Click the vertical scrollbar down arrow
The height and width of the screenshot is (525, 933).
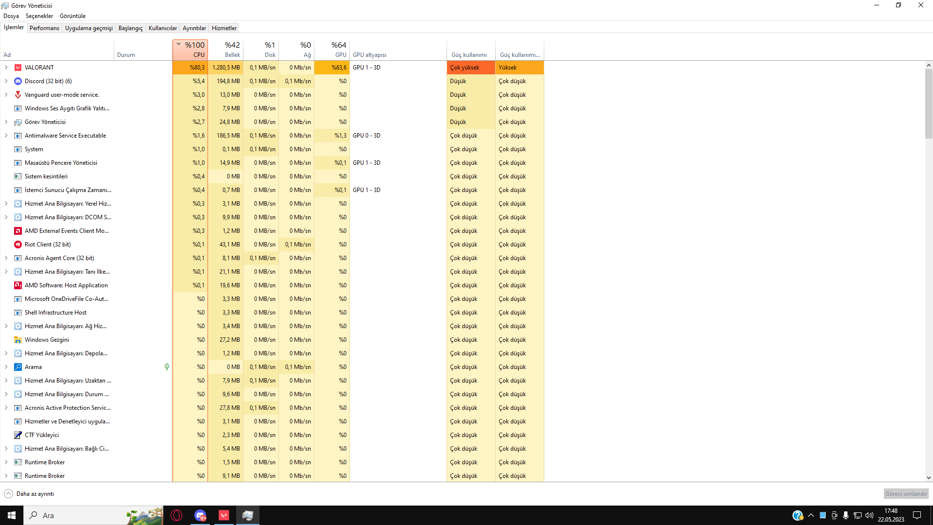coord(929,478)
